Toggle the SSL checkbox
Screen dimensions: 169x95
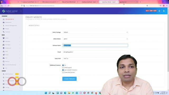[x=63, y=65]
